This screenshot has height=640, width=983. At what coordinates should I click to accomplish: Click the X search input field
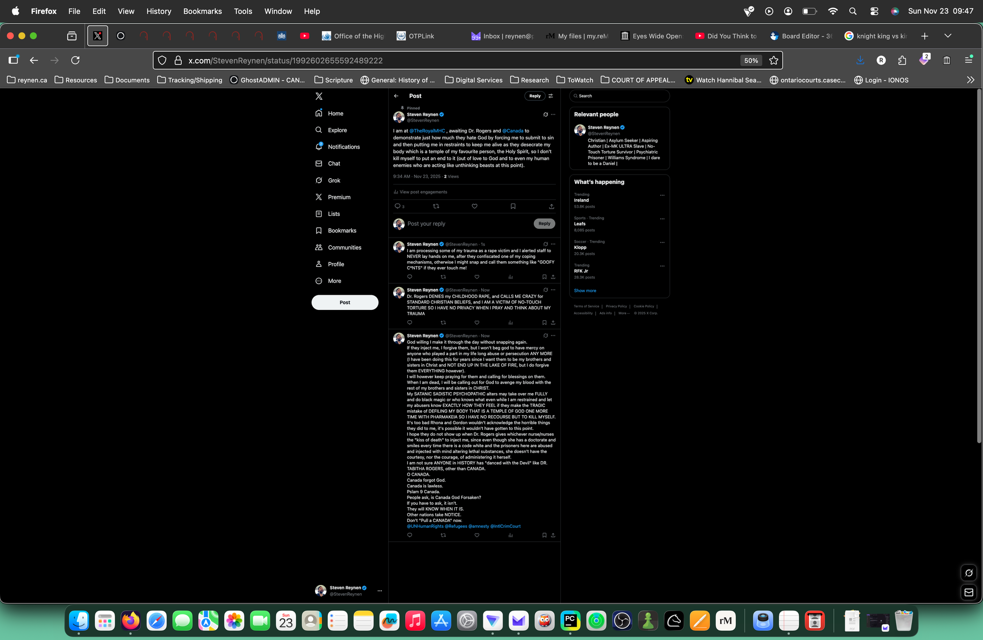[620, 96]
